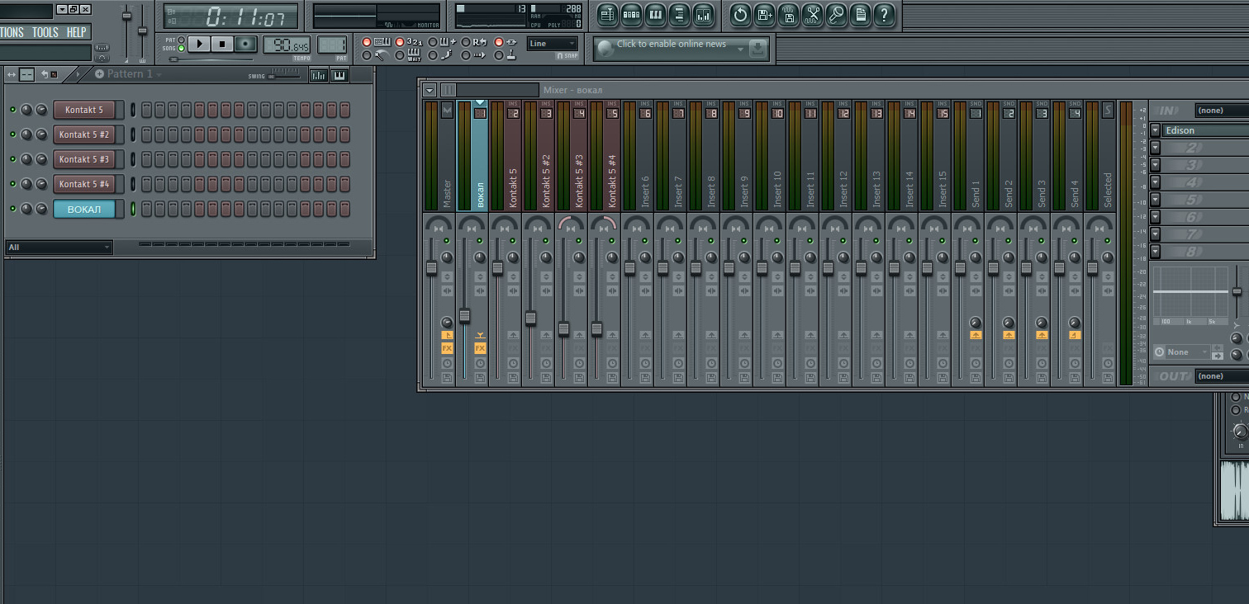Open the audio editor scissors icon
Image resolution: width=1249 pixels, height=604 pixels.
point(812,14)
